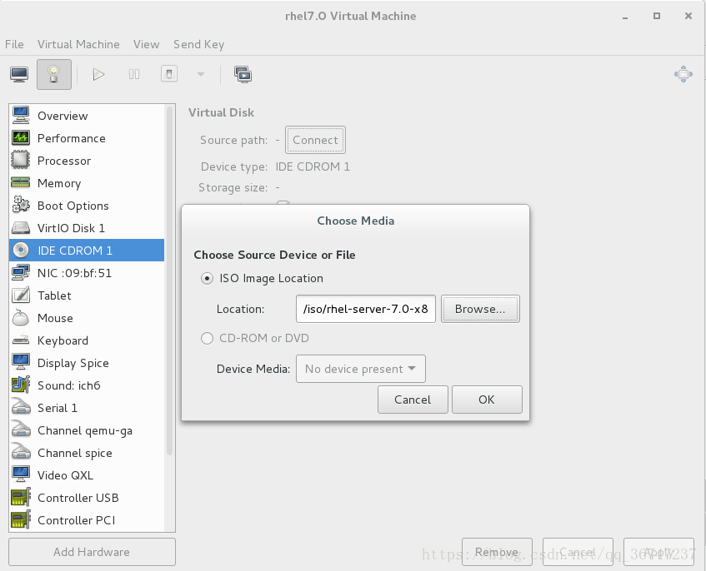Open the graphical console view icon
Viewport: 706px width, 571px height.
[x=19, y=74]
